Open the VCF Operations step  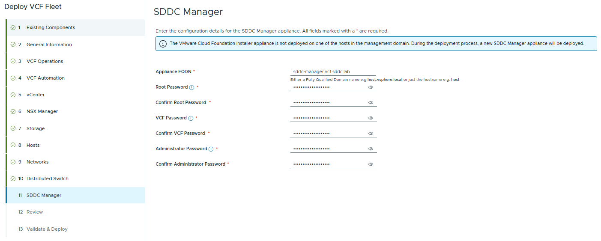tap(45, 61)
